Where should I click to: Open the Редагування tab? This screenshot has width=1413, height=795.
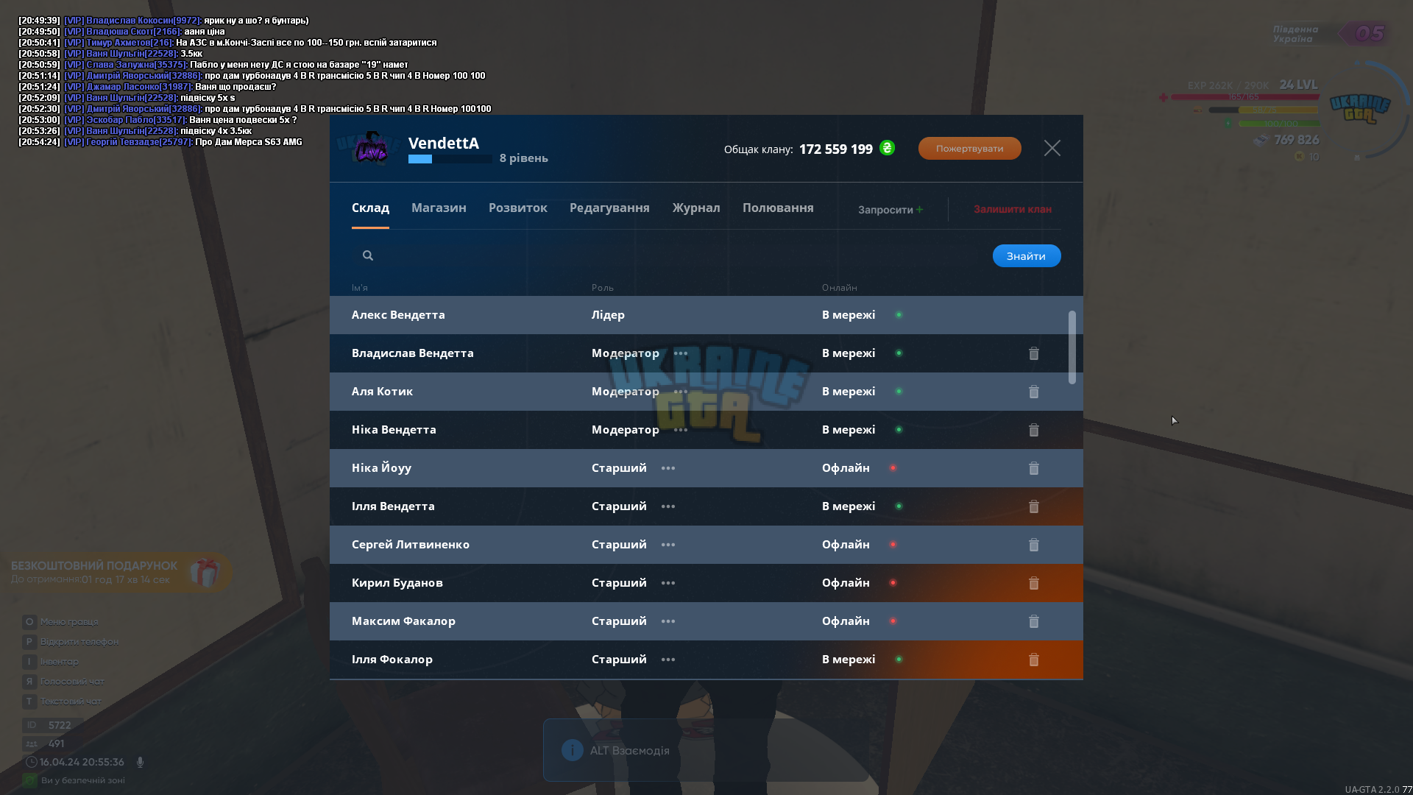(609, 208)
